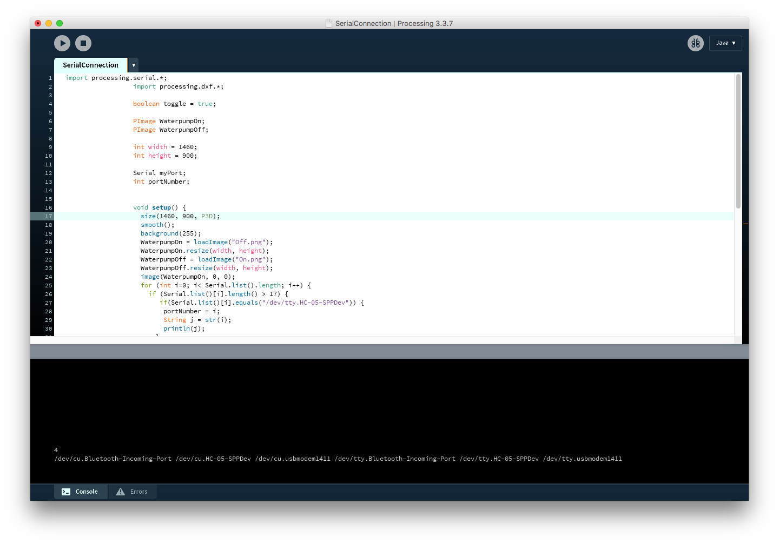779x544 pixels.
Task: Click the 'void setup() {' line
Action: click(159, 207)
